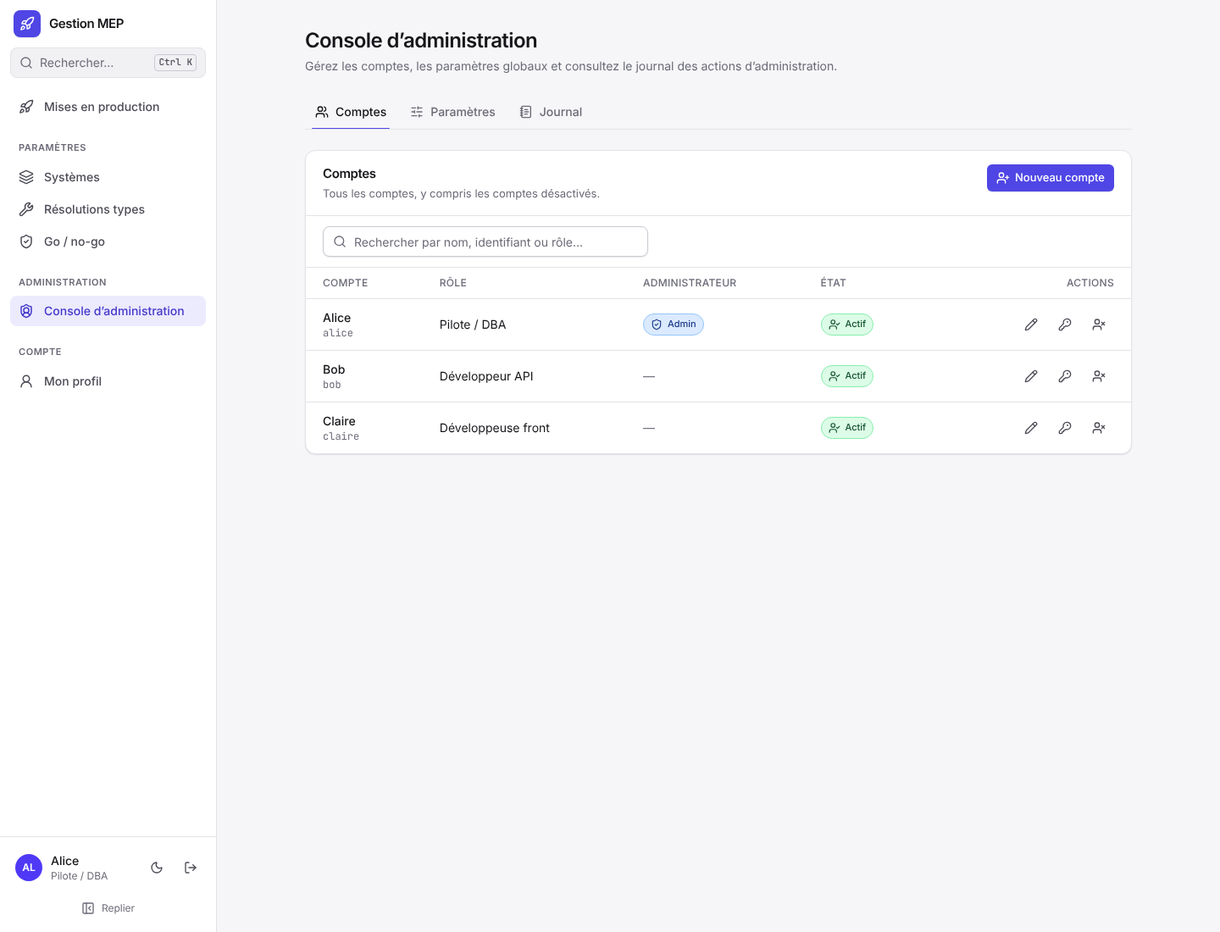Viewport: 1220px width, 932px height.
Task: Click the Développeuse front role cell
Action: click(495, 428)
